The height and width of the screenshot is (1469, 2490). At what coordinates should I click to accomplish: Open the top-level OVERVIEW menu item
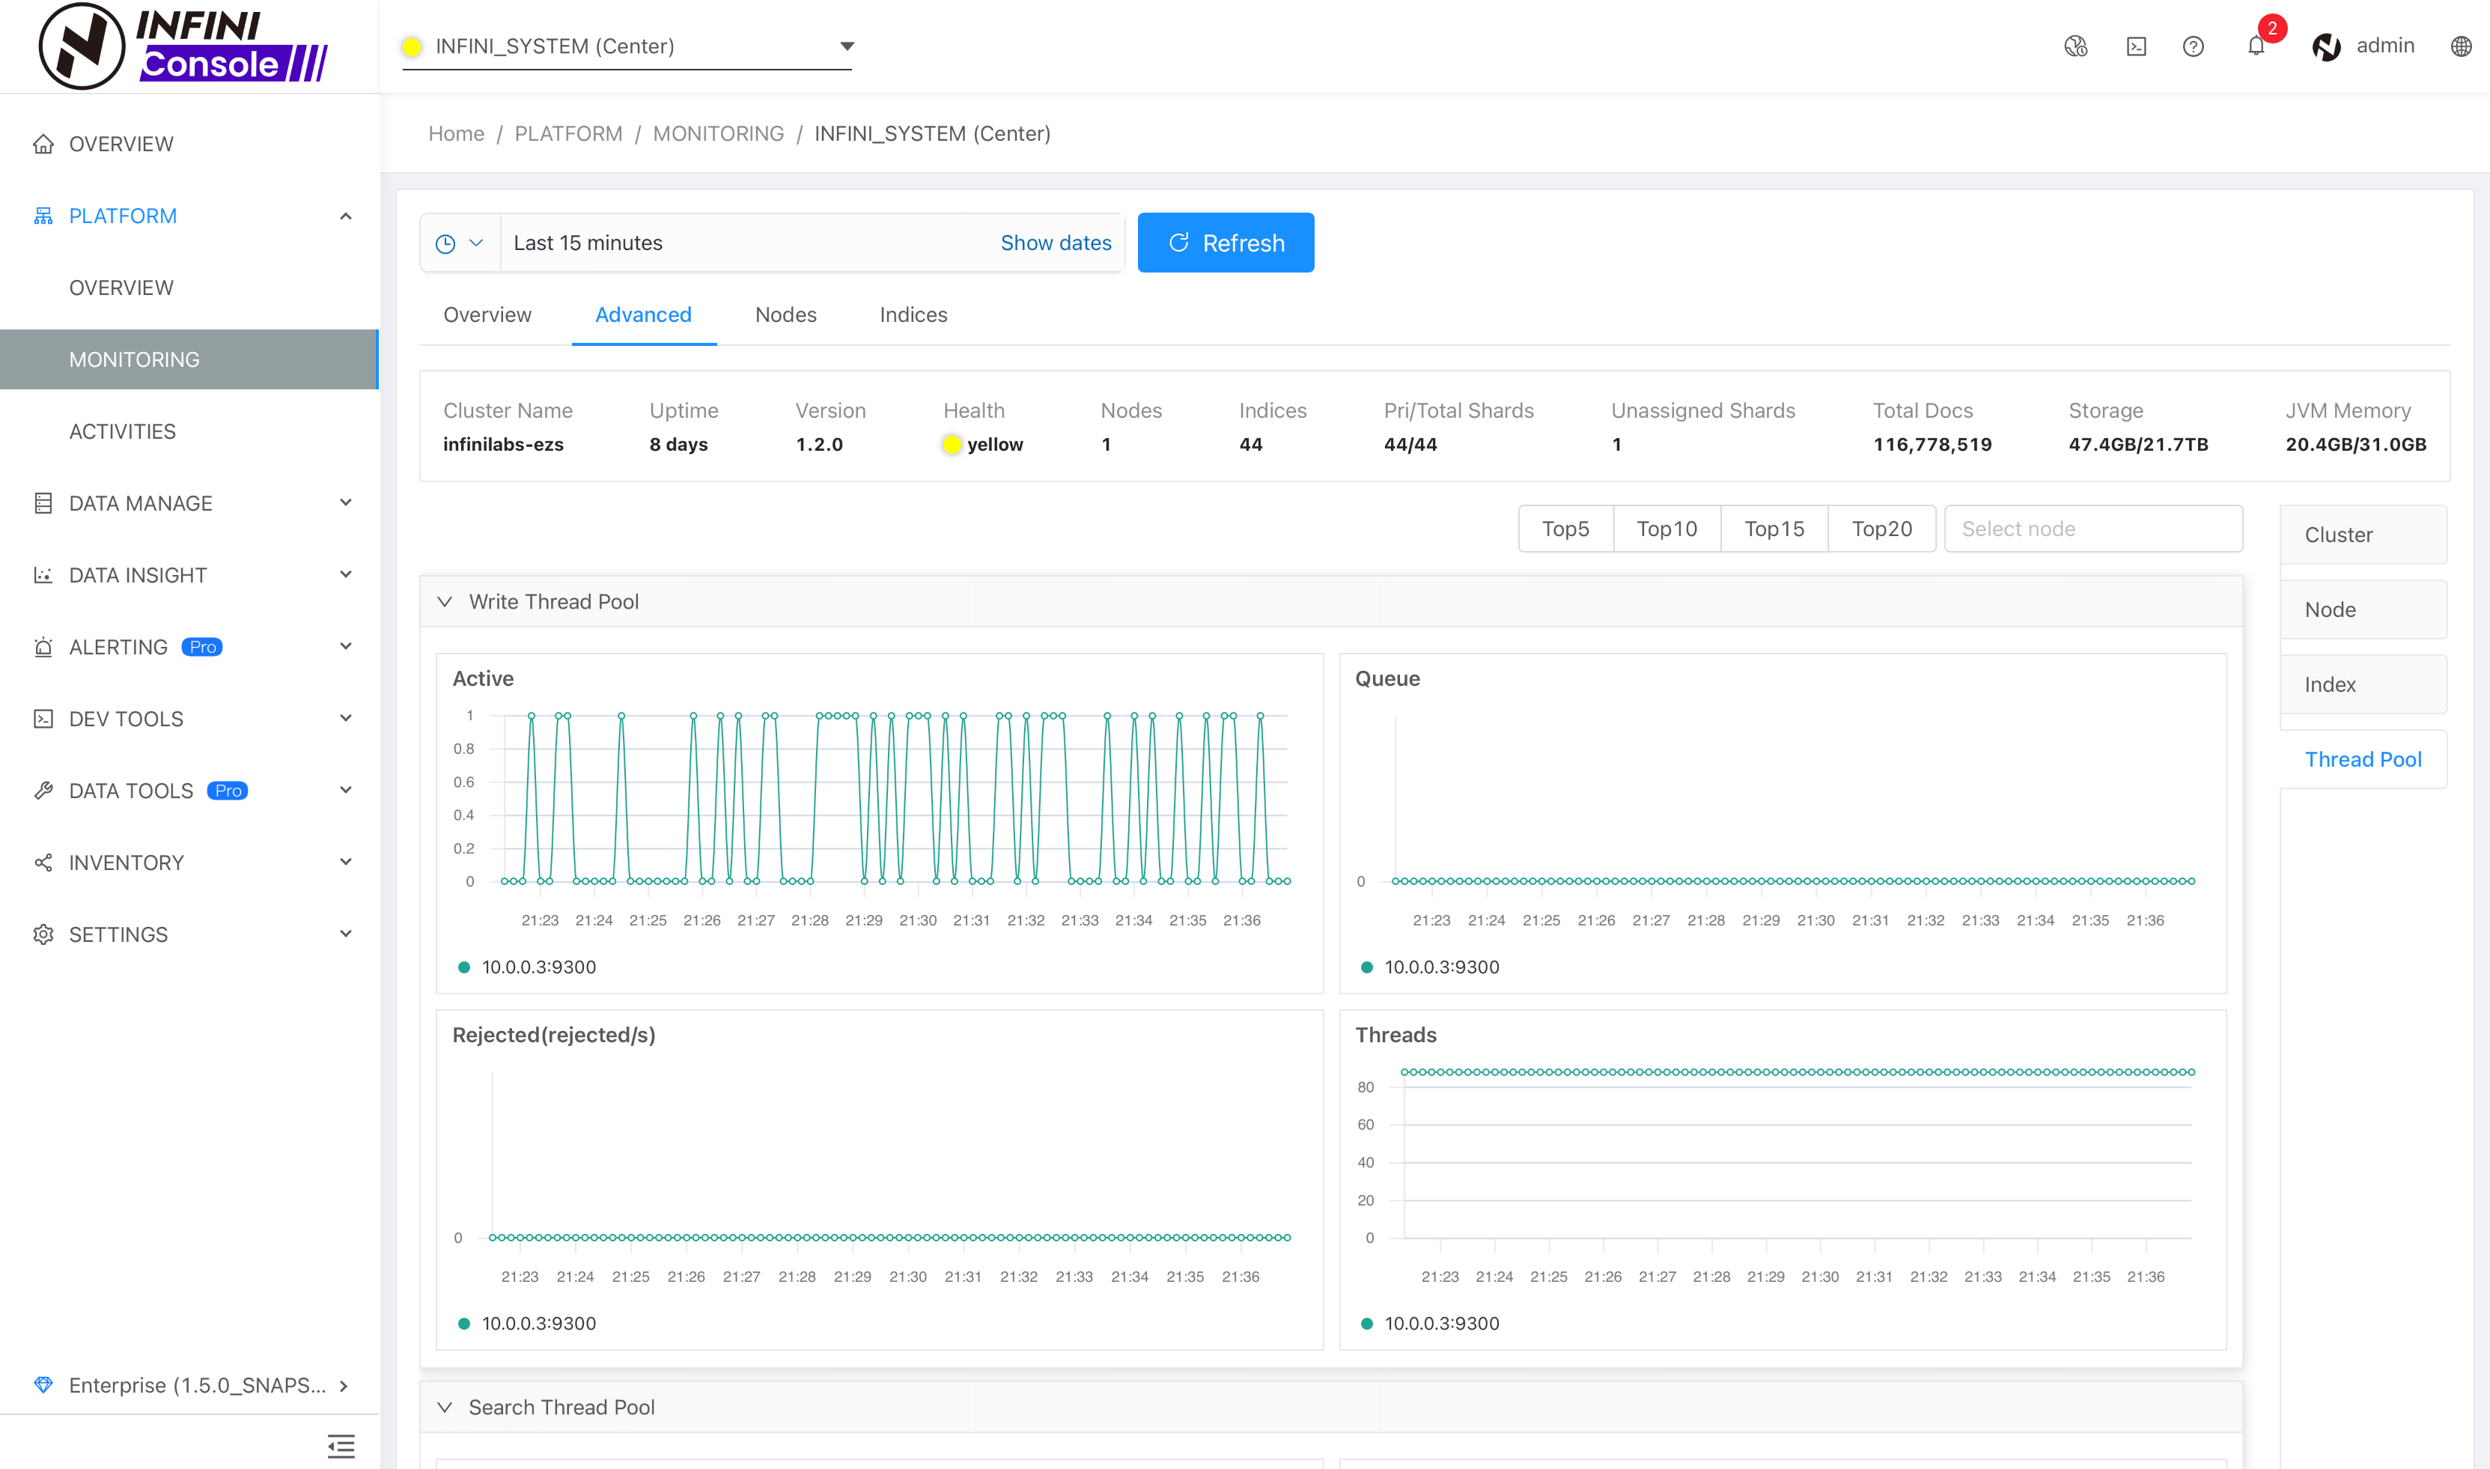pos(121,145)
